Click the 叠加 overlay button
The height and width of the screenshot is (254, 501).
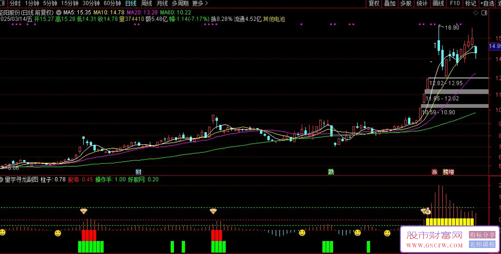click(x=390, y=4)
